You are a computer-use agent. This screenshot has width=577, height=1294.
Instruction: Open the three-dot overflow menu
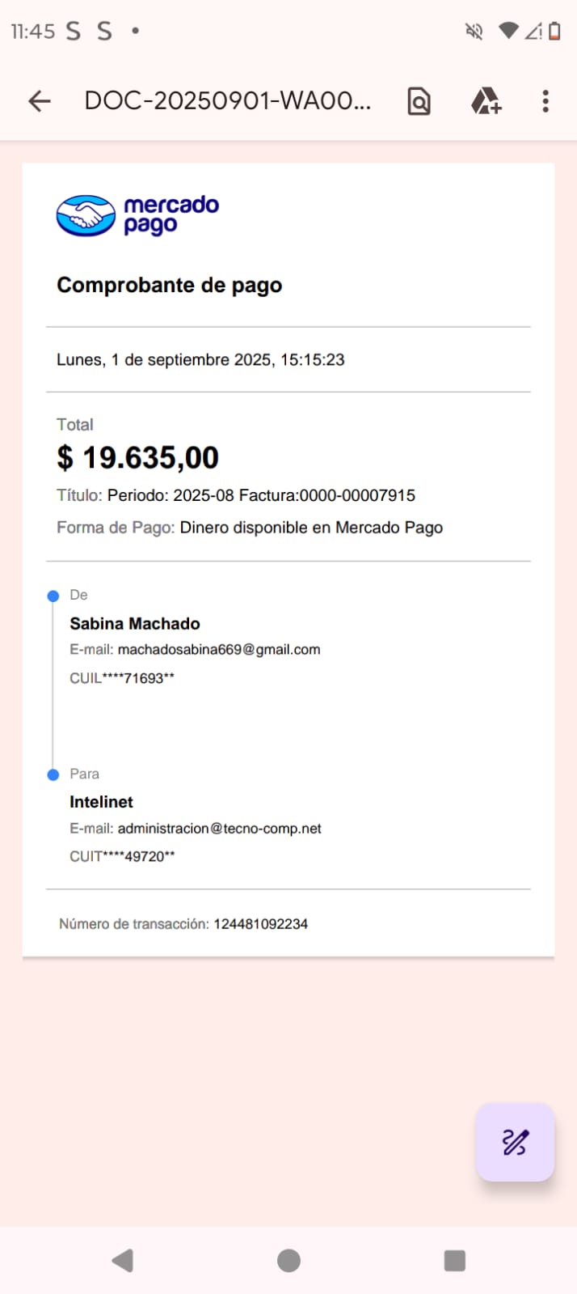point(545,101)
